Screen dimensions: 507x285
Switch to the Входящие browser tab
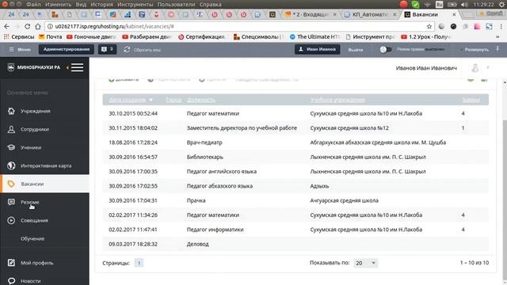(310, 14)
